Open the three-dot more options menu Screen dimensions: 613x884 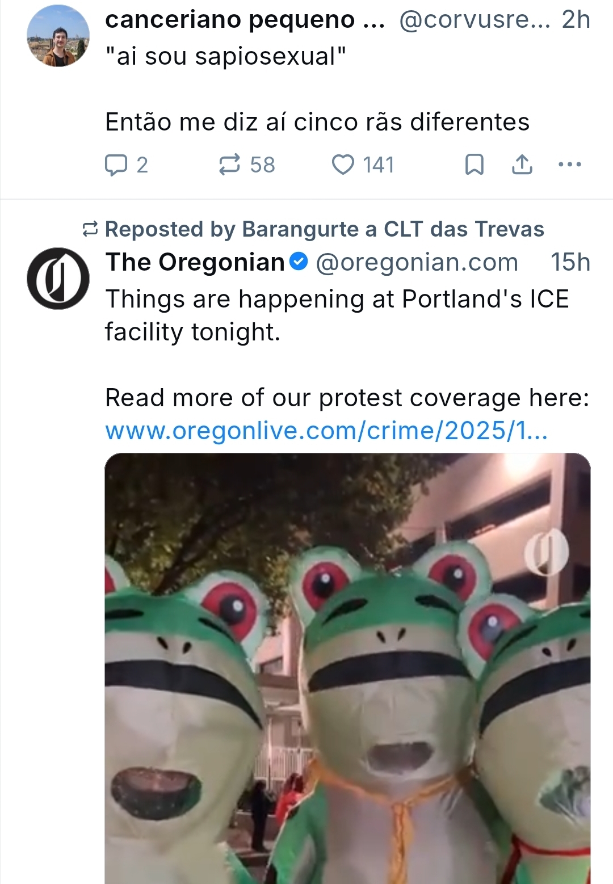pyautogui.click(x=570, y=165)
